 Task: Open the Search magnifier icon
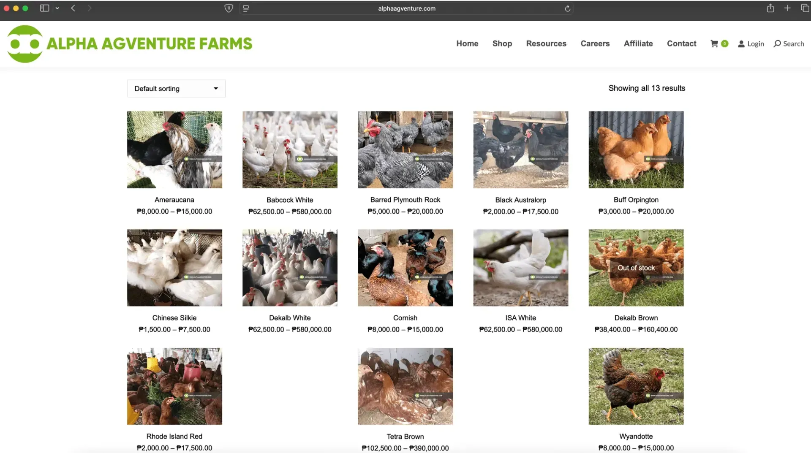[x=777, y=43]
